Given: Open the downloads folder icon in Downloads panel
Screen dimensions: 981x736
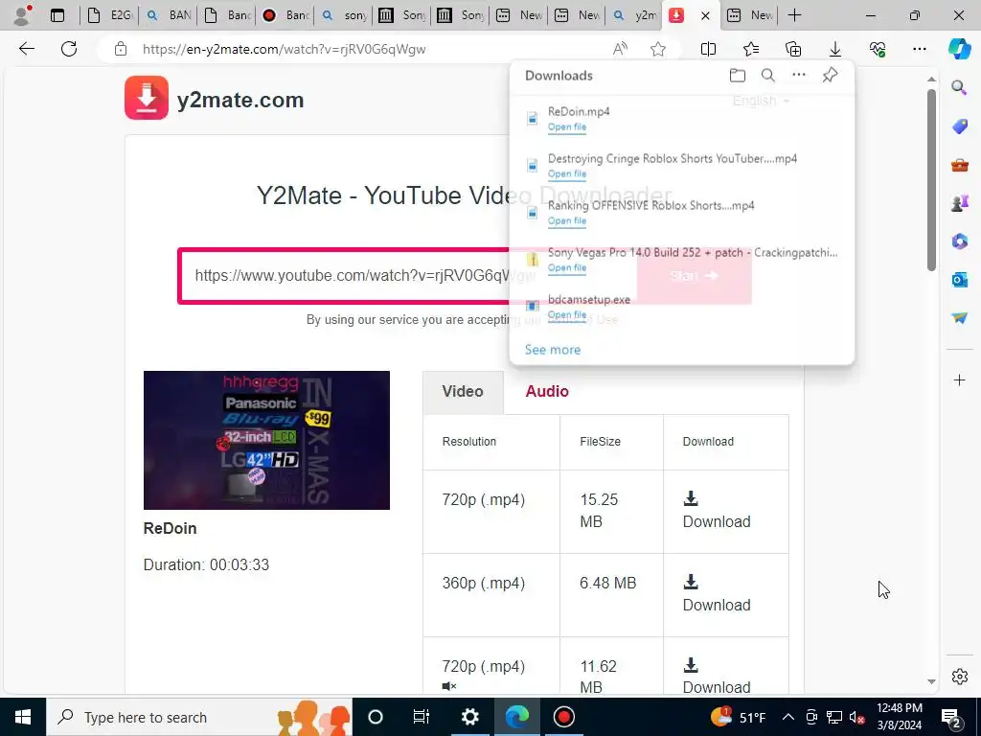Looking at the screenshot, I should point(738,76).
